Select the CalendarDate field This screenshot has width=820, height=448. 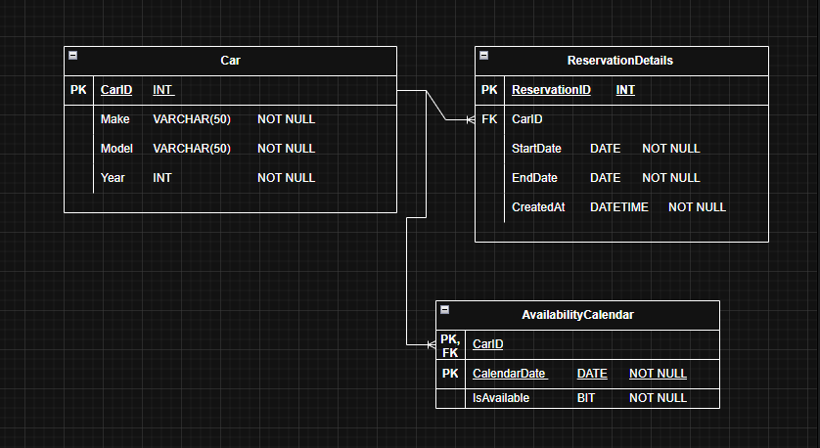[510, 374]
